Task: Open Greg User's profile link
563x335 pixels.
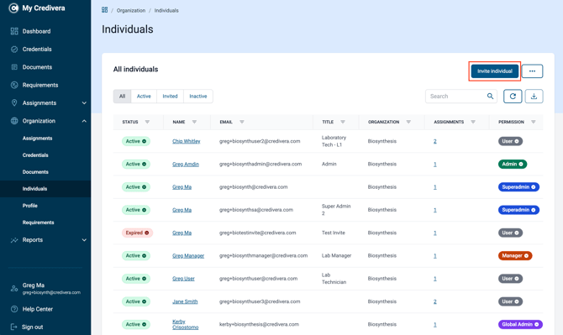Action: point(183,279)
